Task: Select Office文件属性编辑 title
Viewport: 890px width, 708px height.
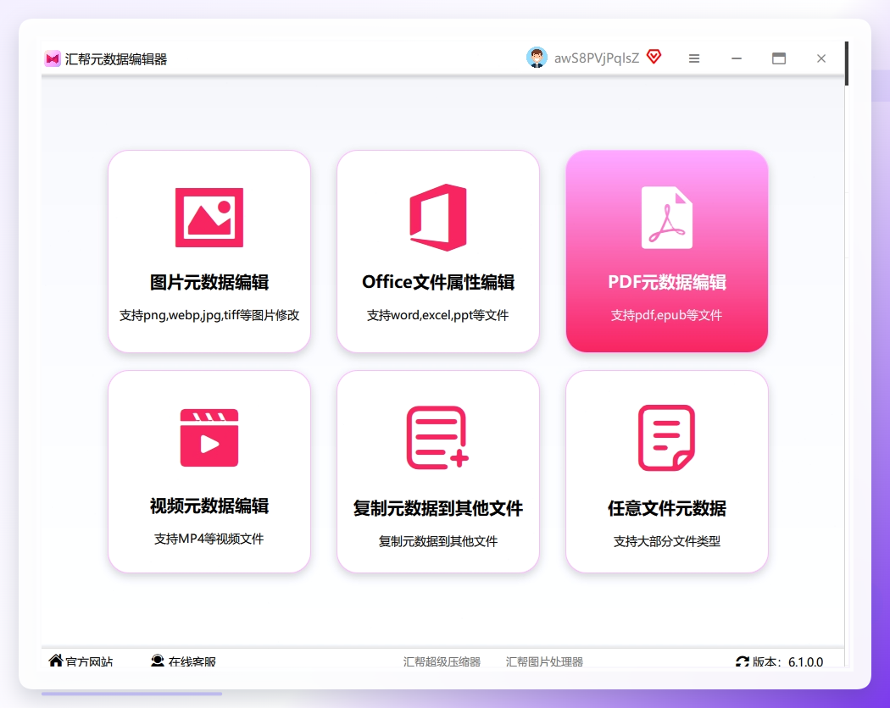Action: (437, 282)
